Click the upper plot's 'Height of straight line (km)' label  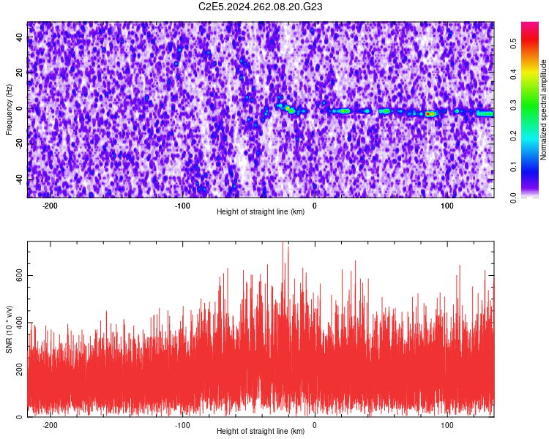click(261, 211)
